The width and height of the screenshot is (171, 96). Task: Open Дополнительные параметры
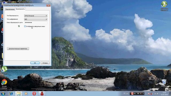tap(18, 49)
